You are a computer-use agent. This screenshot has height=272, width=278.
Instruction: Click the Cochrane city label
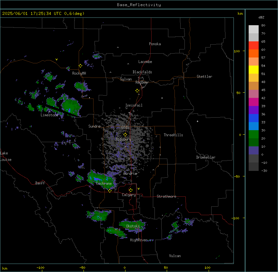[x=104, y=183]
